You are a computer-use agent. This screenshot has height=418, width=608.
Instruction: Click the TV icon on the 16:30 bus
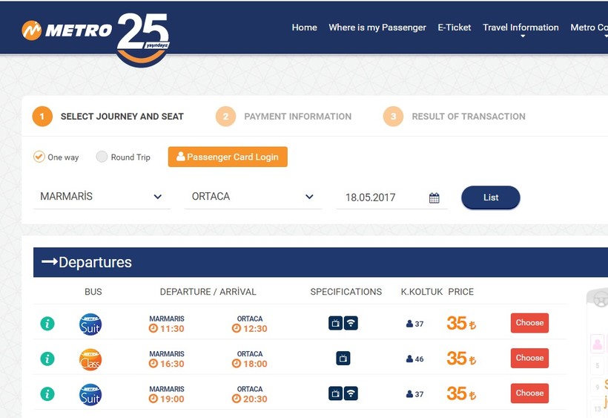(343, 359)
